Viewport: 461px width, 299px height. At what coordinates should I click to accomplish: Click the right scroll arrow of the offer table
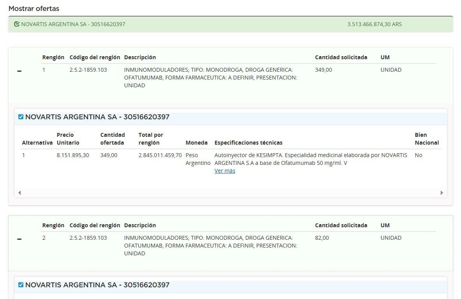[442, 193]
